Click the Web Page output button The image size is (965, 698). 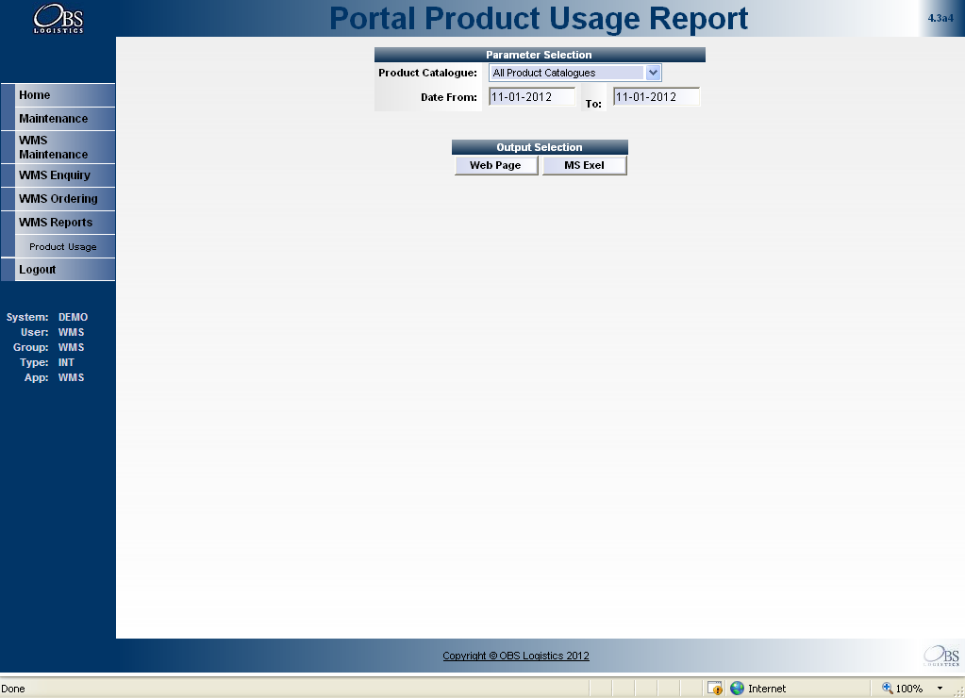click(x=496, y=166)
